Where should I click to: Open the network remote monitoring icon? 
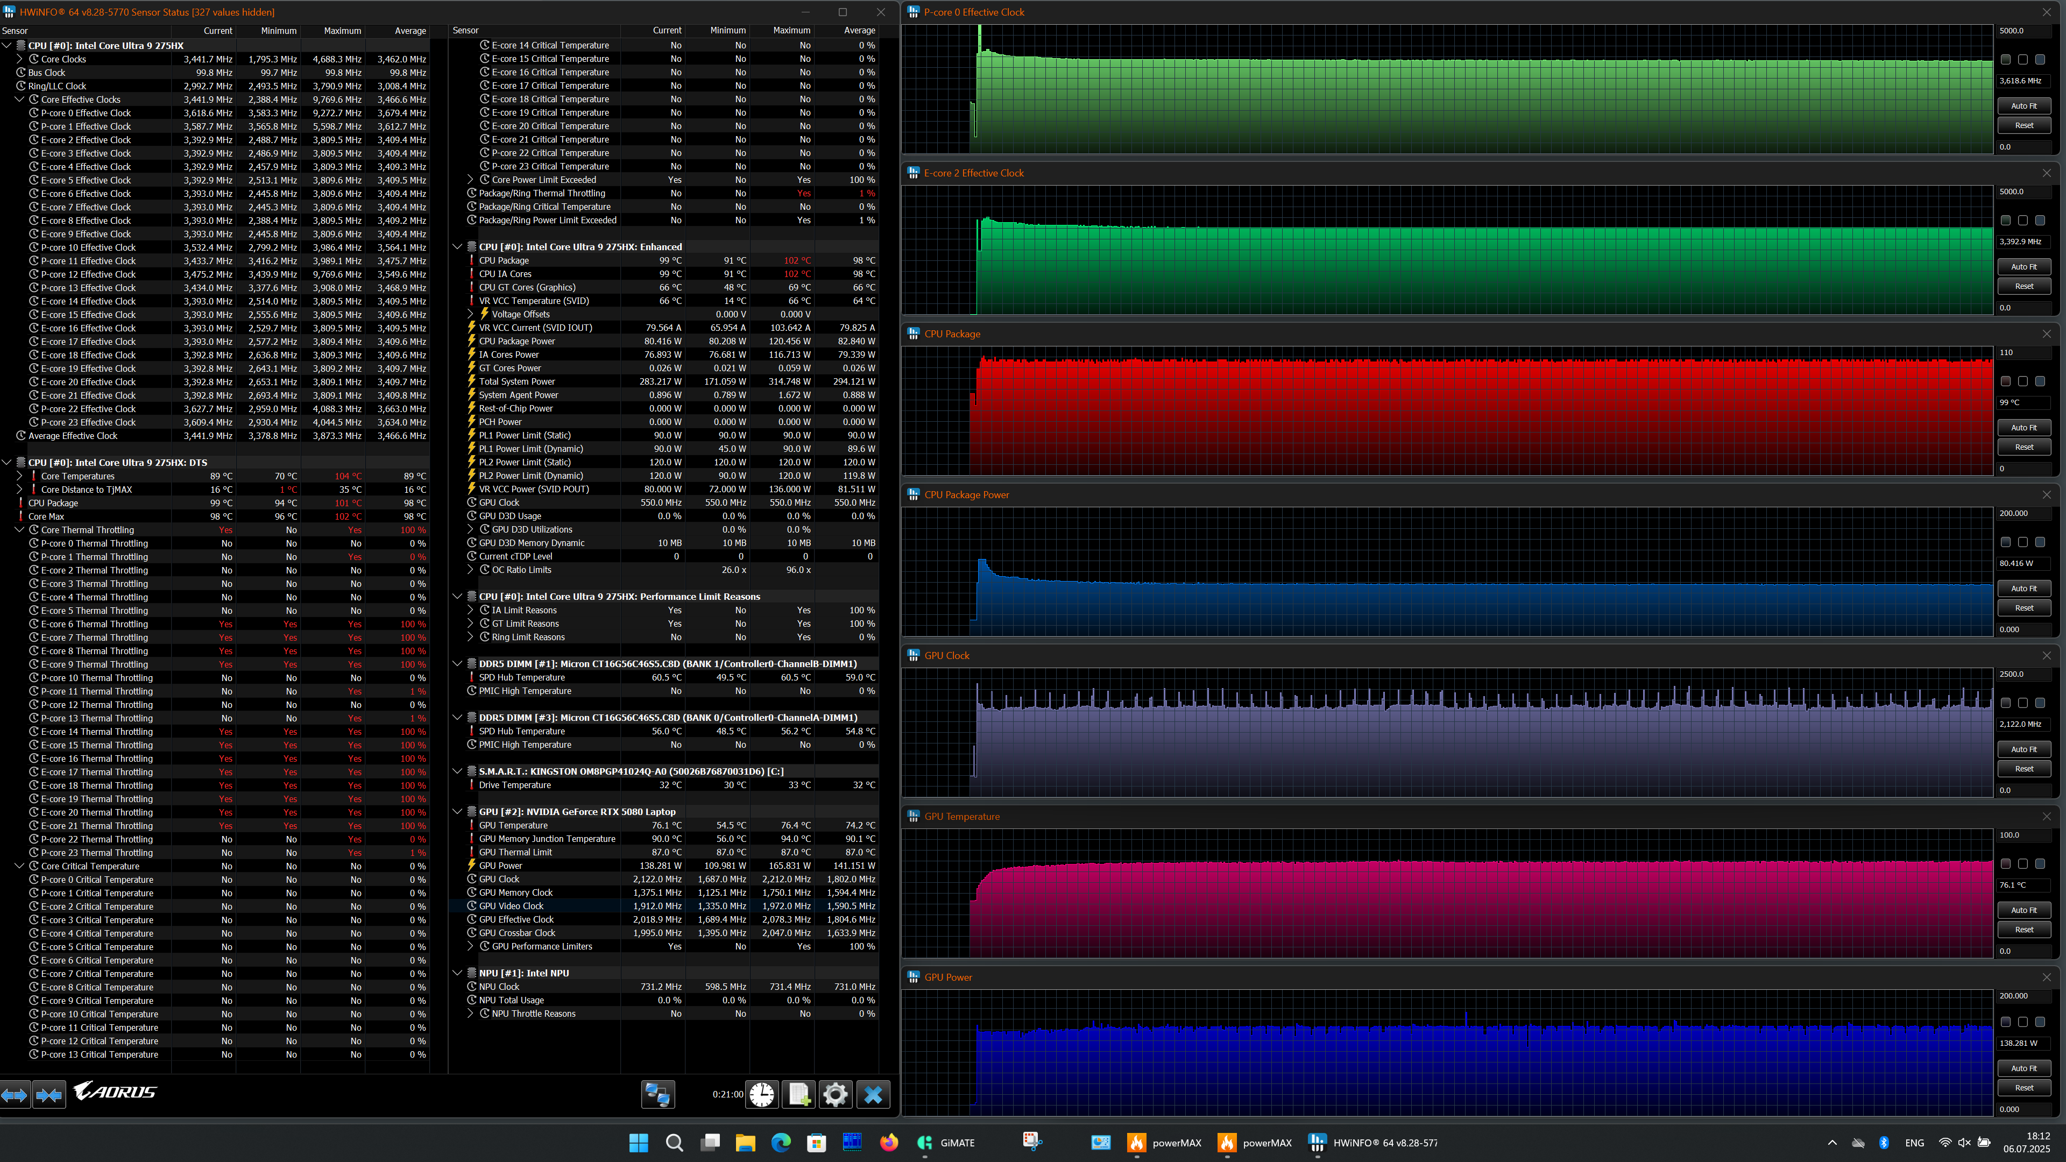click(657, 1095)
